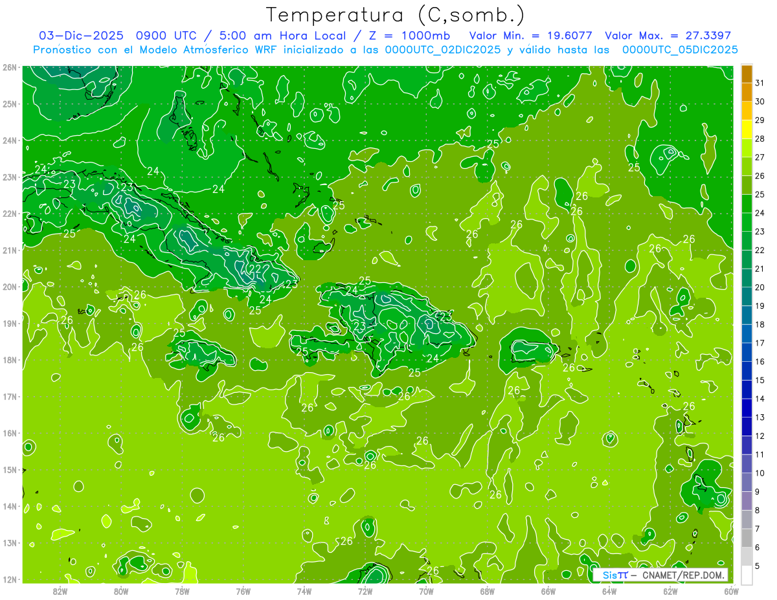
Task: Click the 70W longitude axis label
Action: (426, 591)
